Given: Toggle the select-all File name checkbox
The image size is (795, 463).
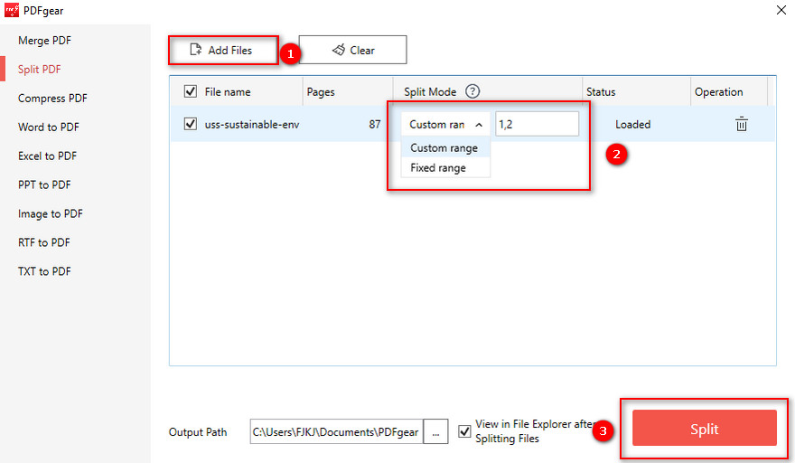Looking at the screenshot, I should click(x=190, y=91).
